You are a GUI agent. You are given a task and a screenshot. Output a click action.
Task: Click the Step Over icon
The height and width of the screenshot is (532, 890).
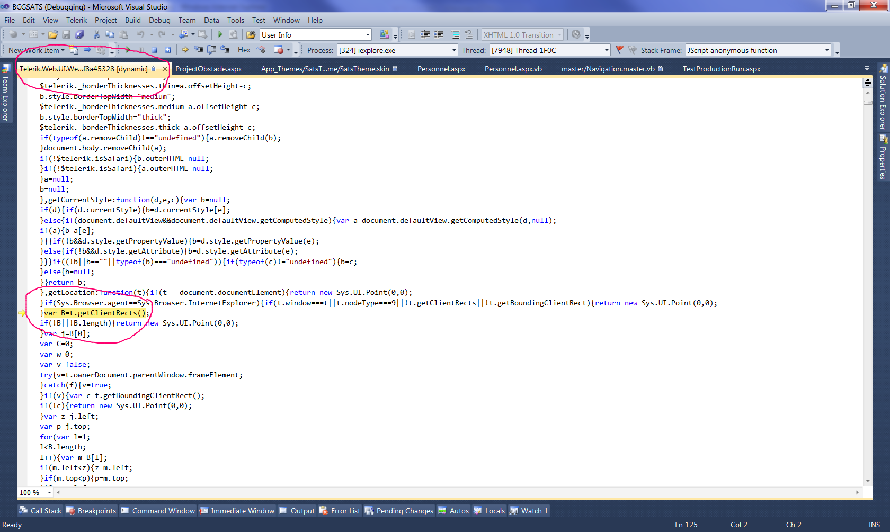211,50
